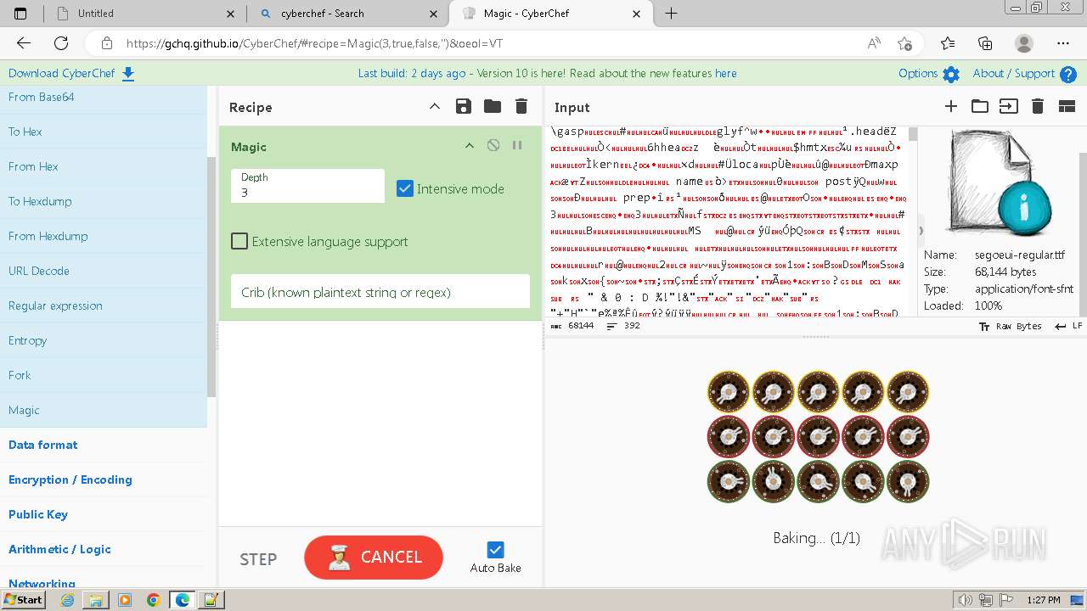Screen dimensions: 1087x611
Task: Open Chrome from the taskbar
Action: [153, 600]
